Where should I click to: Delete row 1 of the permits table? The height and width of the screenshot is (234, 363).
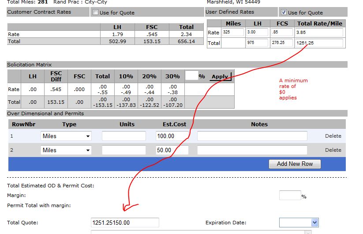(x=333, y=136)
